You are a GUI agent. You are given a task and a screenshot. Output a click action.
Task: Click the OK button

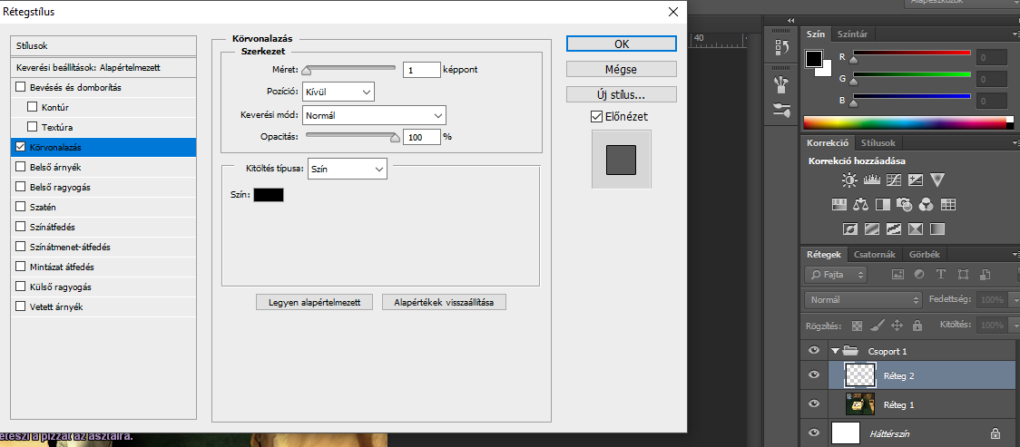coord(621,44)
